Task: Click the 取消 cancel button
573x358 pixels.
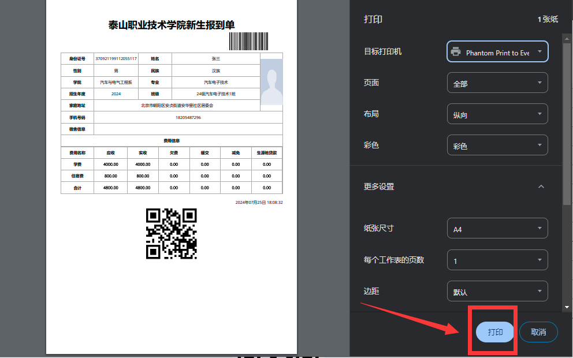Action: click(538, 331)
